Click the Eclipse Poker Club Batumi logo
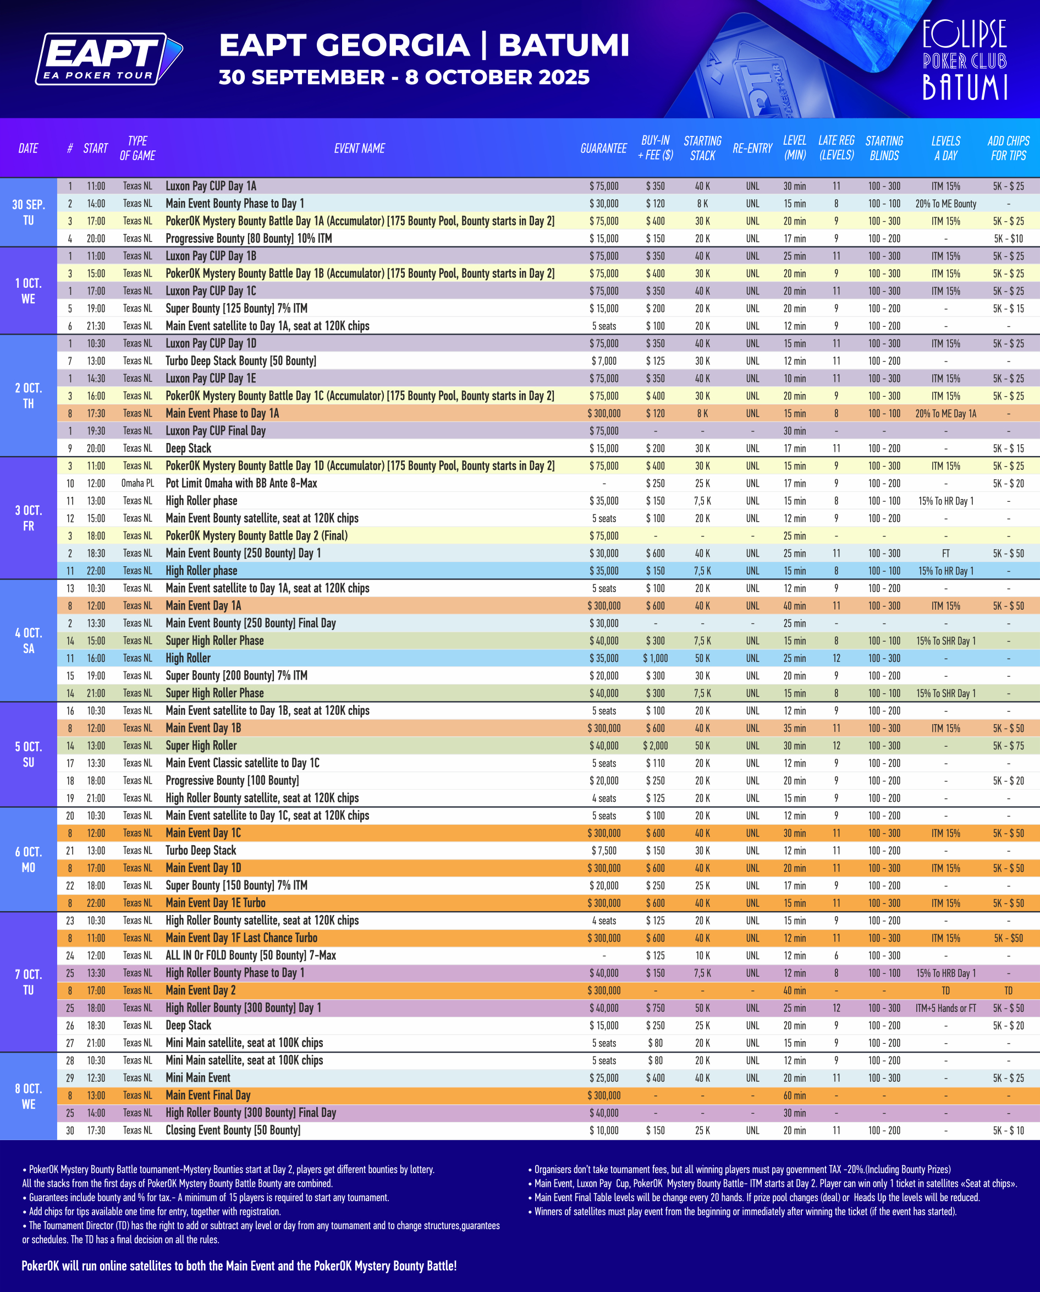1040x1292 pixels. [964, 59]
